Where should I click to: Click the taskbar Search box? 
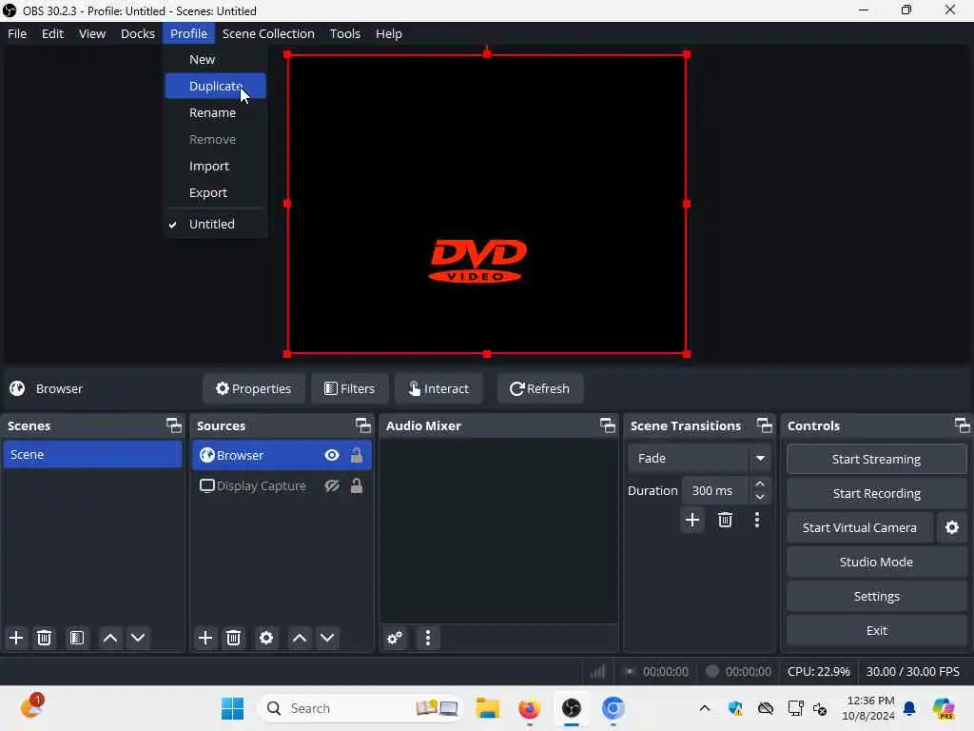coord(360,708)
